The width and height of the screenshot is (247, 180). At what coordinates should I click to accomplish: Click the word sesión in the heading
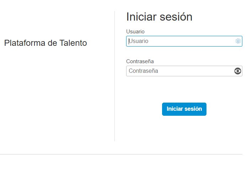176,17
